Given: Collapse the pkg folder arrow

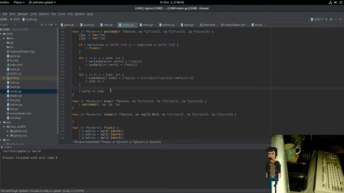Looking at the screenshot, I should point(1,122).
